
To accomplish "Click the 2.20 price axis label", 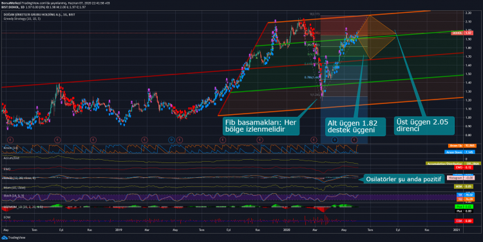I will [x=469, y=13].
